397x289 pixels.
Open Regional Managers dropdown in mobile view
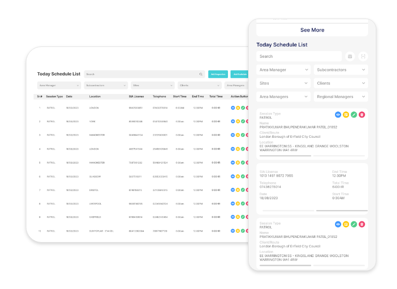click(341, 97)
